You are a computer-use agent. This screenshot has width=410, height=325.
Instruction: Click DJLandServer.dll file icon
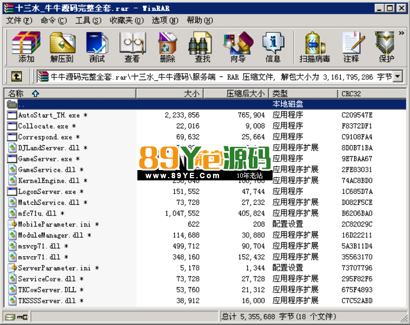12,148
